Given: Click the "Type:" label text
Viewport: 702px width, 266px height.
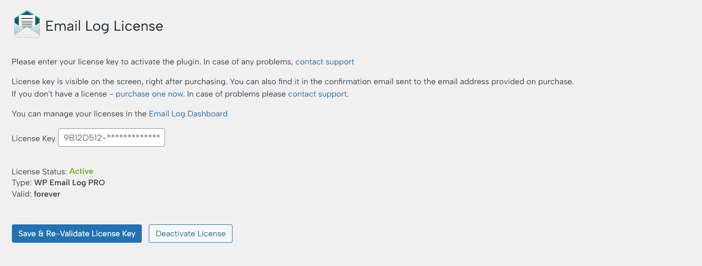Looking at the screenshot, I should point(22,183).
